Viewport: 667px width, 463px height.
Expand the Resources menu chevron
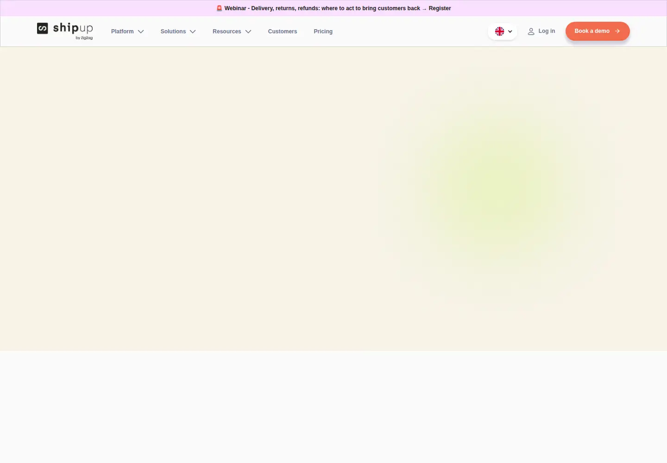[248, 31]
